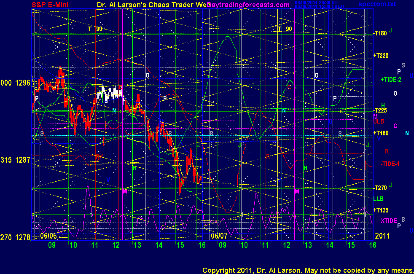Viewport: 414px width, 274px height.
Task: Click the green +TIDE-2 legend label
Action: [x=391, y=80]
